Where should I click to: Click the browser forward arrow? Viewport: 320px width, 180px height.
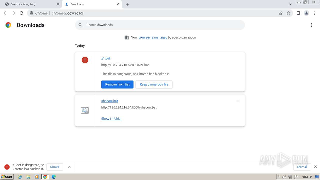click(13, 13)
